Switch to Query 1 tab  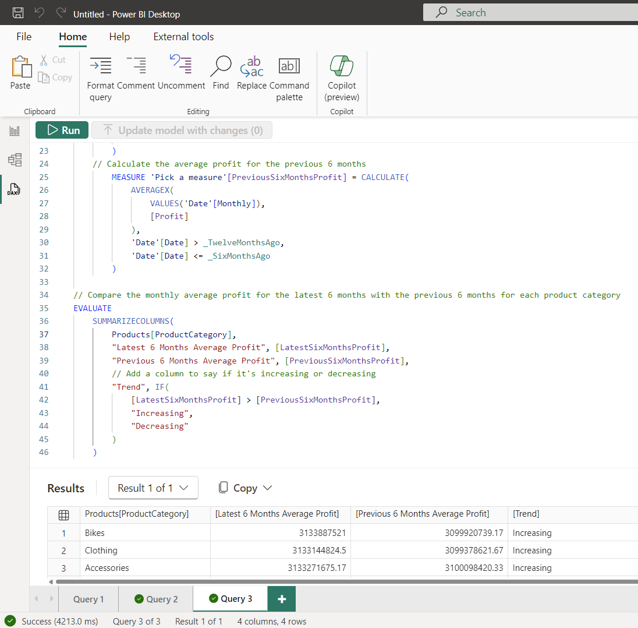click(88, 599)
